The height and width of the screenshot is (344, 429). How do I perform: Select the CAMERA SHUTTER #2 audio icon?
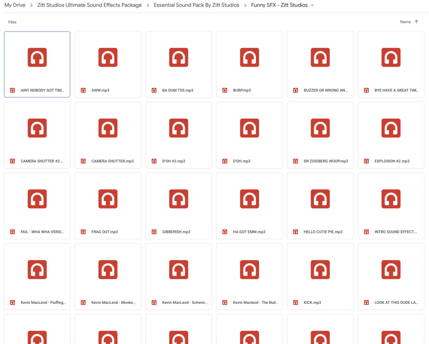tap(37, 128)
